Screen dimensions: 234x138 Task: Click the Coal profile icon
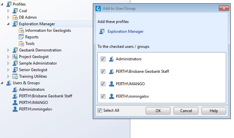tap(15, 11)
